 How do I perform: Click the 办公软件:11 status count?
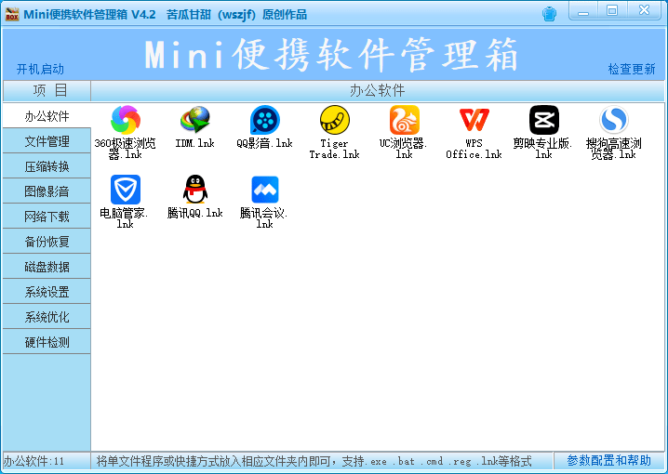tap(34, 461)
